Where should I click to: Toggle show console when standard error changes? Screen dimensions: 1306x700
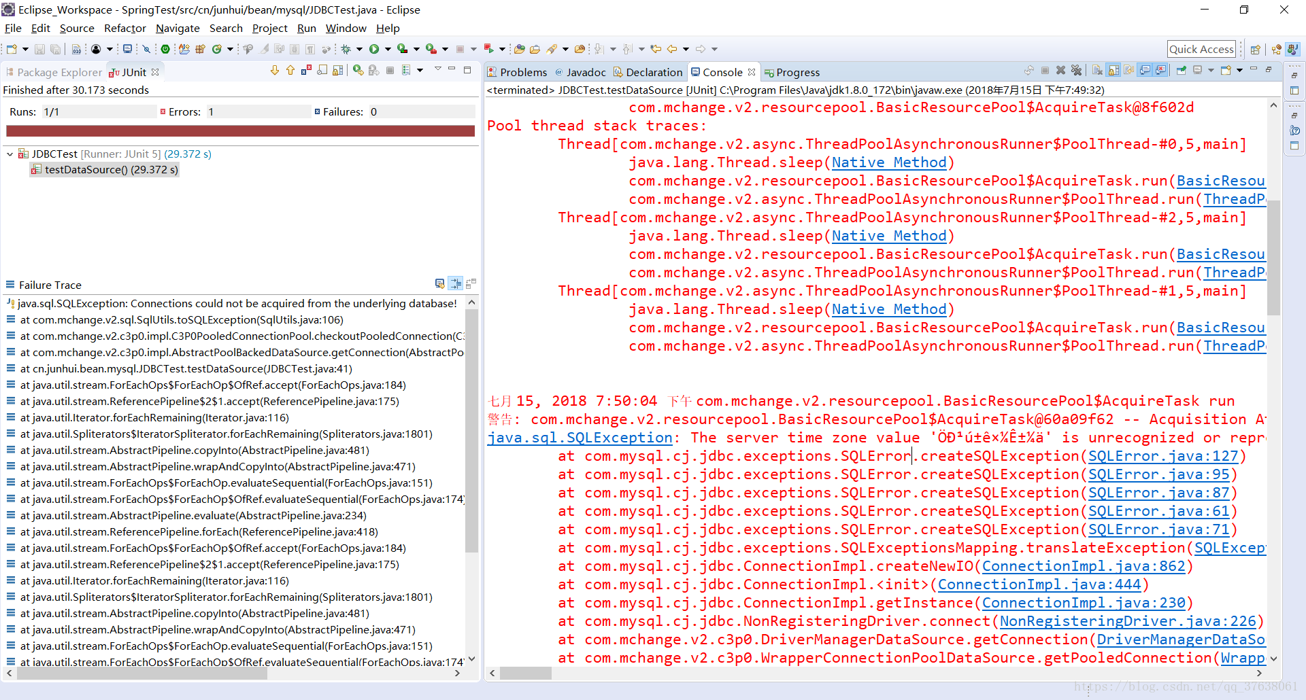[x=1160, y=71]
